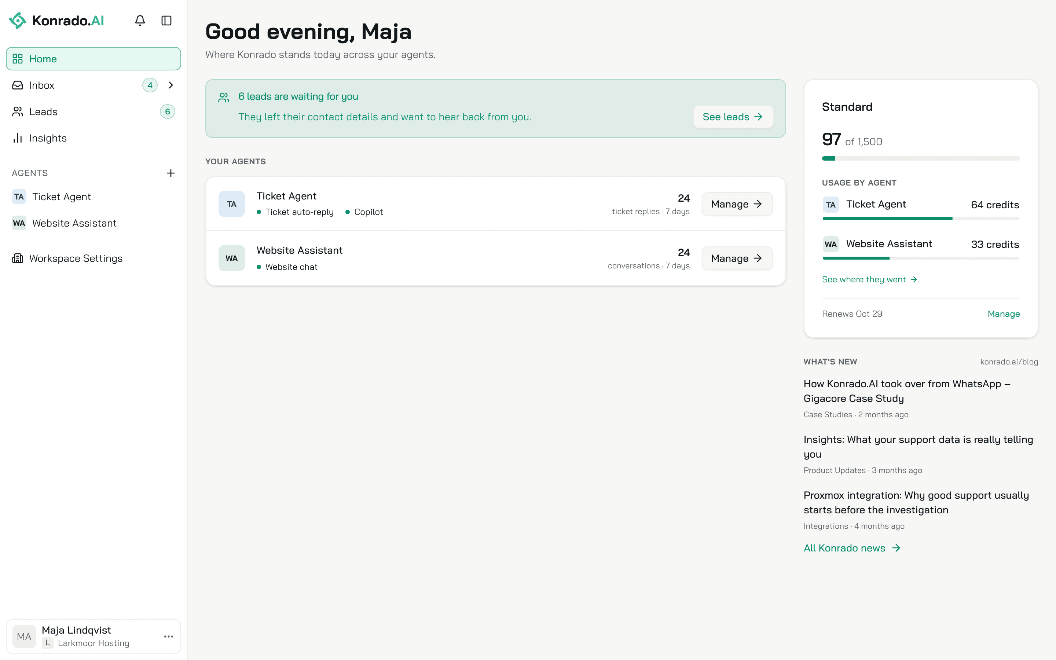Image resolution: width=1056 pixels, height=660 pixels.
Task: Add a new agent with plus icon
Action: pos(170,173)
